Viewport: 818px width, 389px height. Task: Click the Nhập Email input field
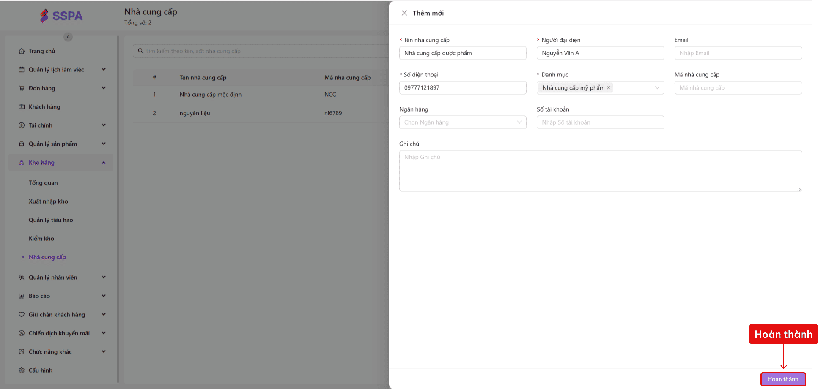click(x=738, y=53)
